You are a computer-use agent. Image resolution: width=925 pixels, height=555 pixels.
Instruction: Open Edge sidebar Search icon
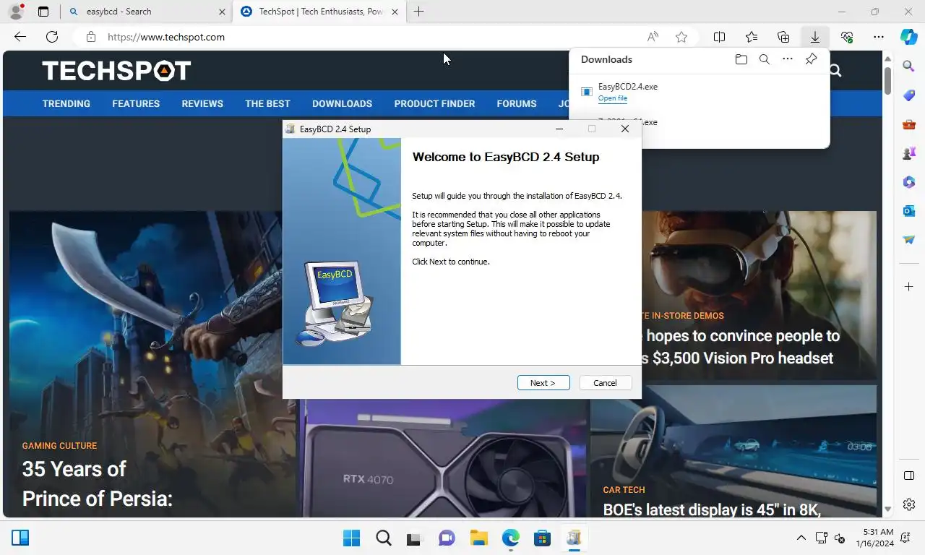click(x=909, y=66)
